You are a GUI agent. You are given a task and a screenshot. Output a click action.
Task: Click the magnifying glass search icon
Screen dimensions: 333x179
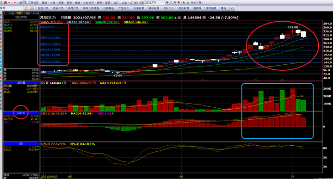tap(171, 3)
